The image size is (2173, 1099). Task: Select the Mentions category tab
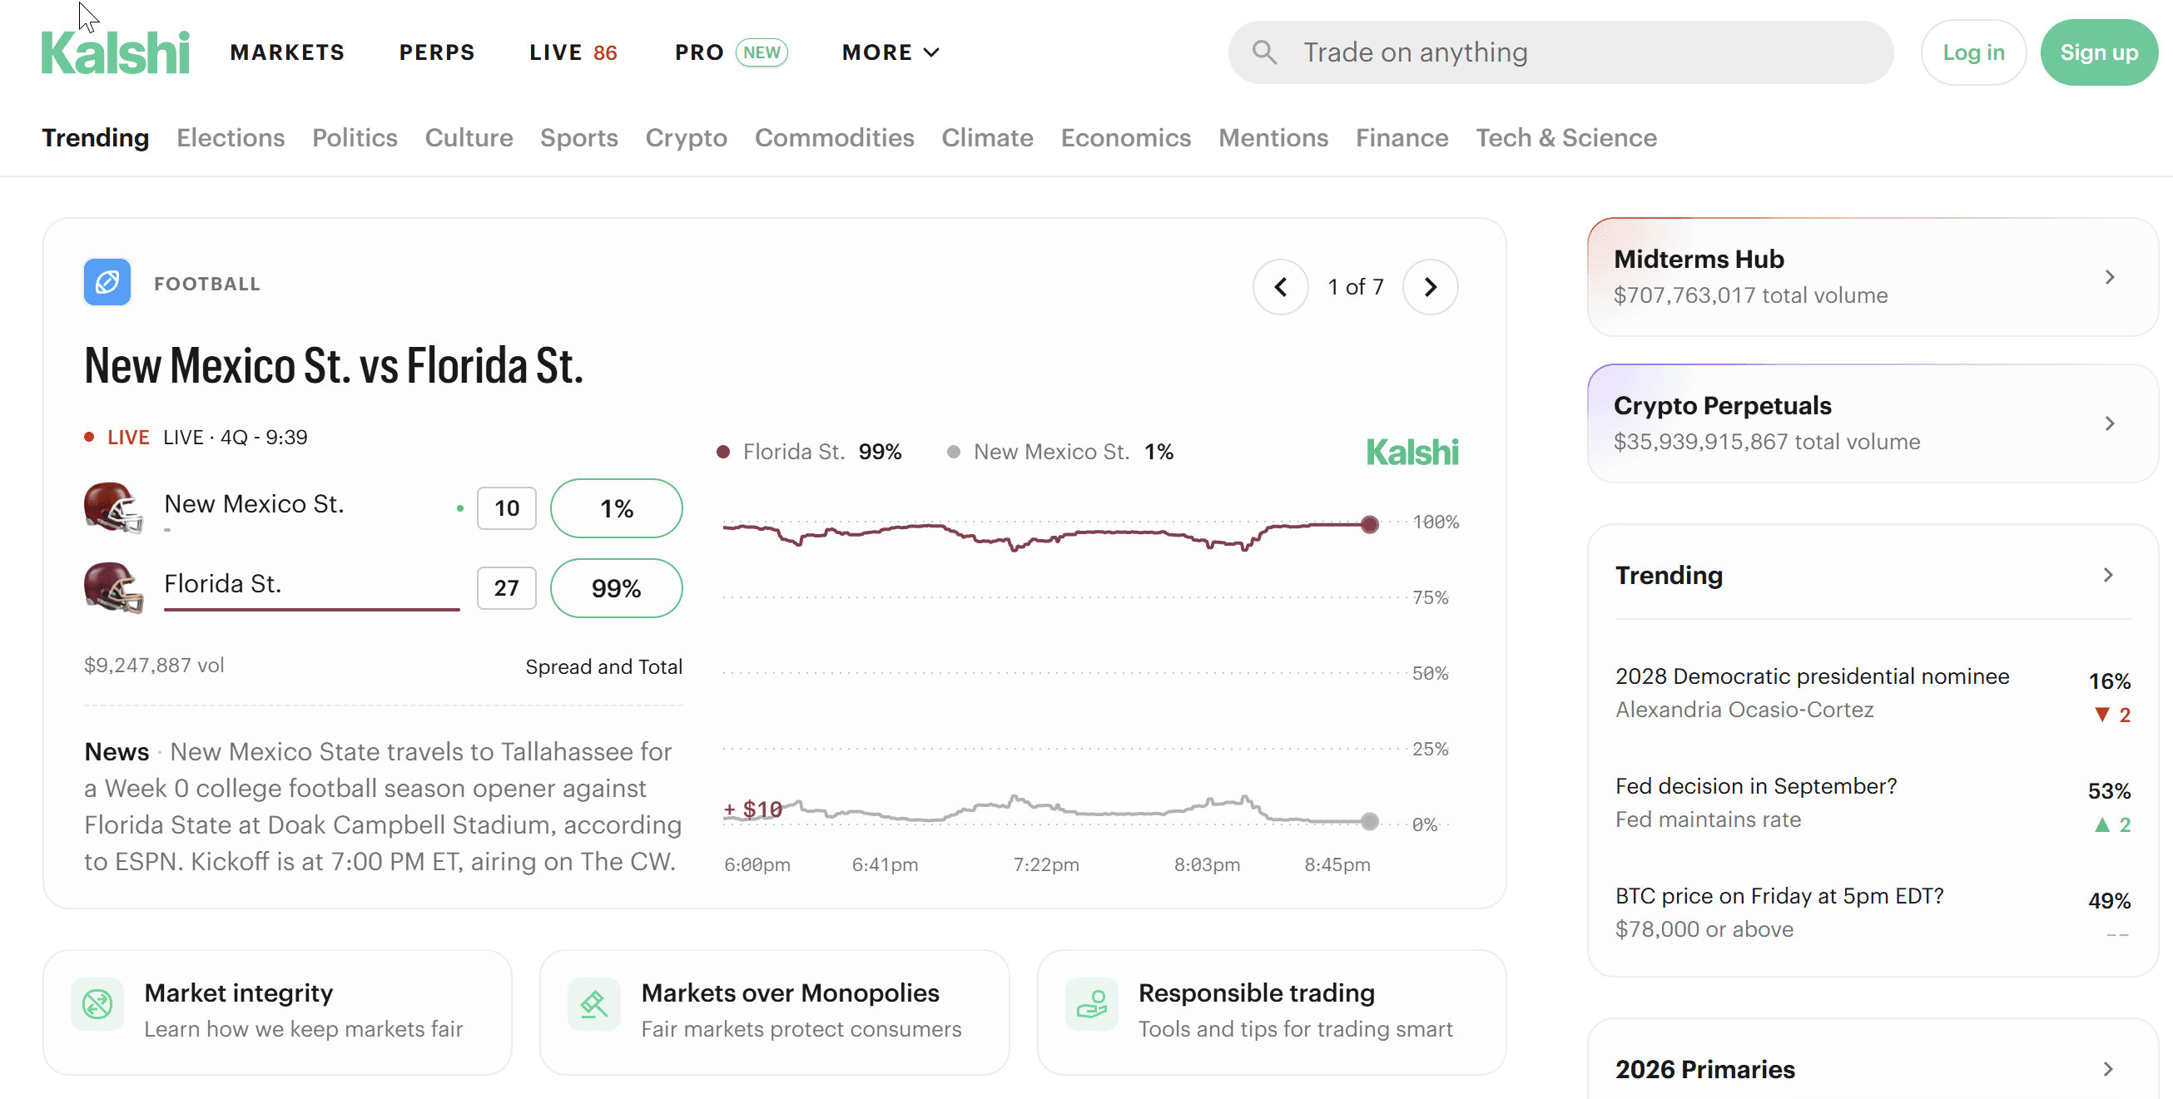coord(1273,137)
